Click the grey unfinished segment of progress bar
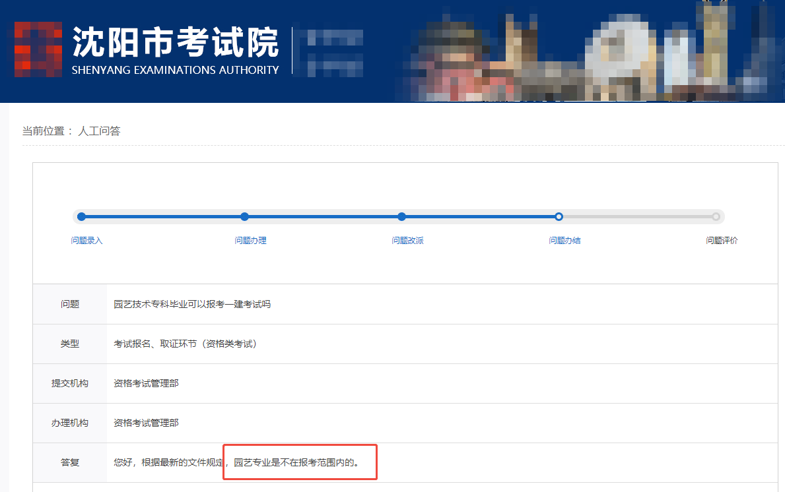 pyautogui.click(x=637, y=216)
